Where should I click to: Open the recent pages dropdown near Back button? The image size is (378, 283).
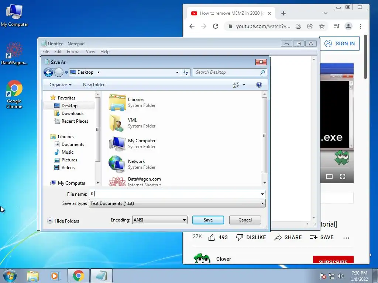click(66, 72)
